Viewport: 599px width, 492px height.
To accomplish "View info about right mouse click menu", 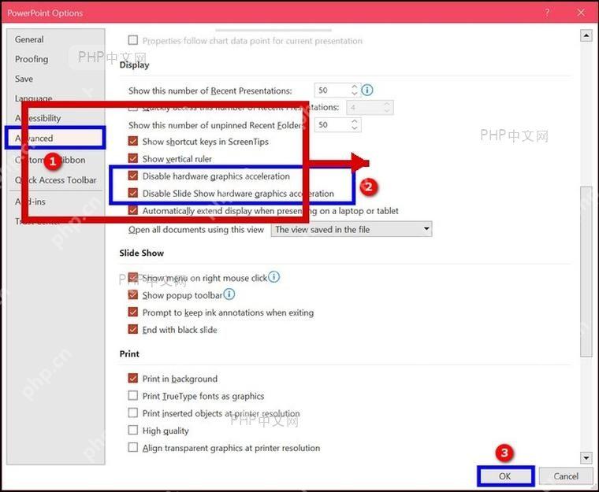I will 274,277.
